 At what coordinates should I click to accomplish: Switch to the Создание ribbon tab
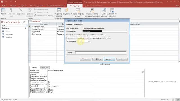tap(23, 6)
